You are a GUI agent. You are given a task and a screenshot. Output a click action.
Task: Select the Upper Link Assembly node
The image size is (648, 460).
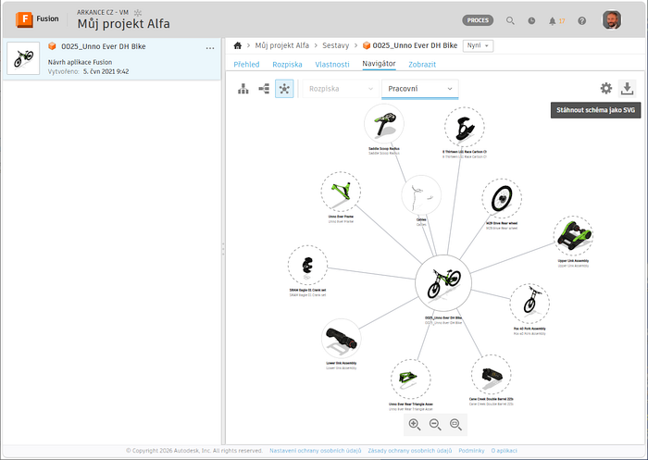point(573,236)
